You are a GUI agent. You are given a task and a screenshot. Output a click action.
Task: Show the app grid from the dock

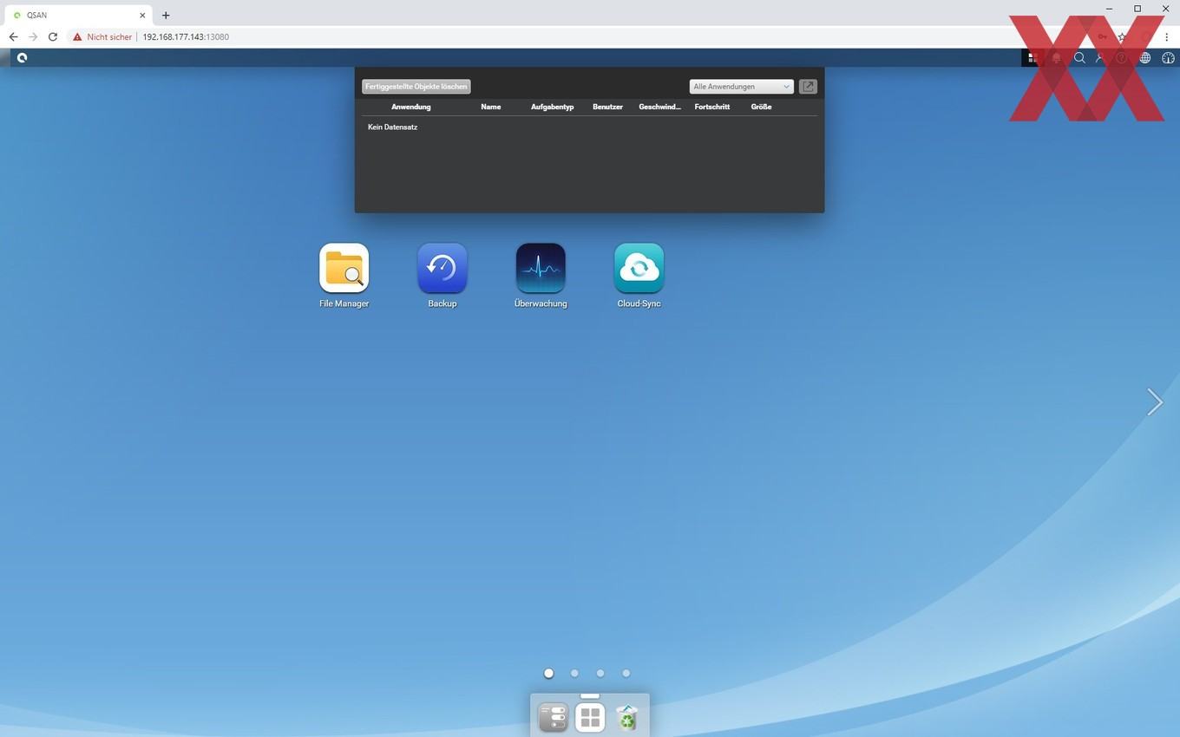click(590, 717)
